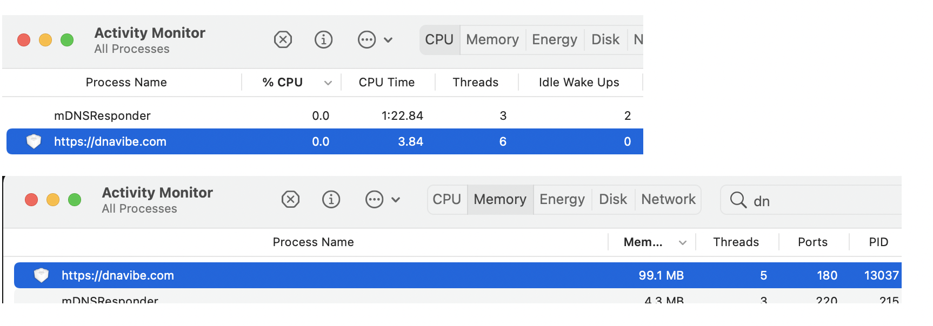Open more options ellipsis in top window
The image size is (933, 326).
tap(366, 39)
